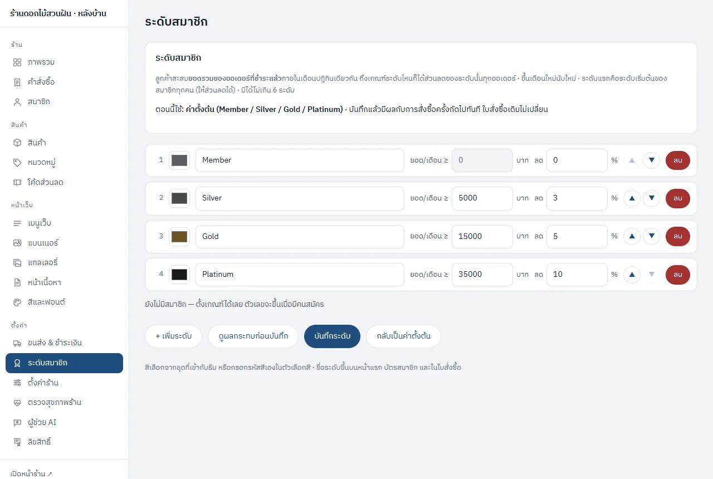The image size is (713, 479).
Task: Delete the Platinum tier with ลบ
Action: 678,275
